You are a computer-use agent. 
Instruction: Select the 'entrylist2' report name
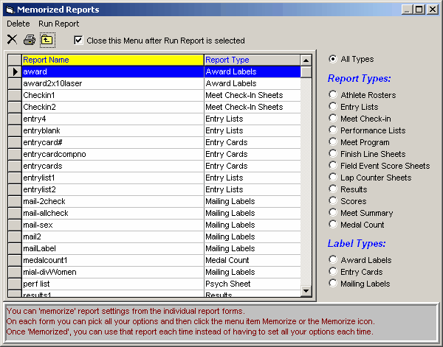(113, 190)
